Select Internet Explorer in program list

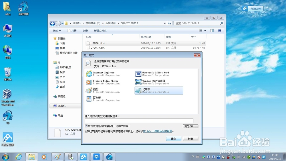pos(103,74)
